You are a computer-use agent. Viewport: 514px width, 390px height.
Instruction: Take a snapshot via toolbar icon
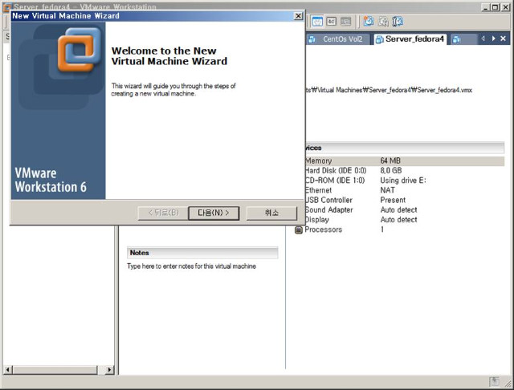coord(369,22)
